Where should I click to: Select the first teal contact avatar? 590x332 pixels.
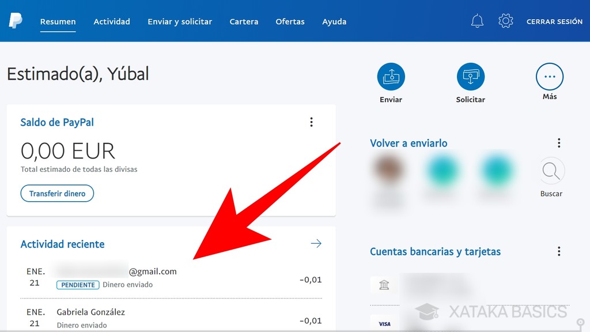(442, 171)
